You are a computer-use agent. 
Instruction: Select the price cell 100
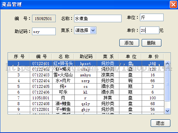click(153, 98)
